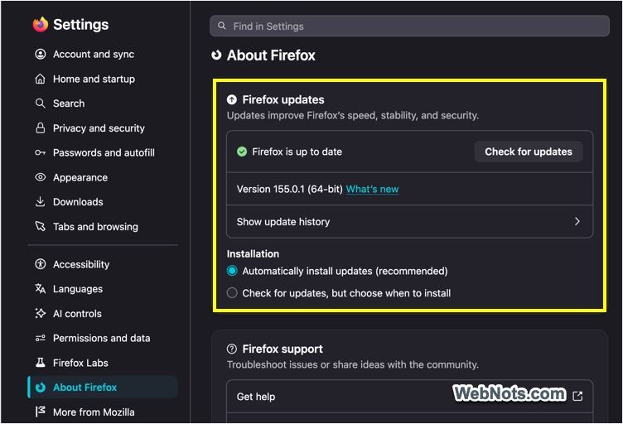The width and height of the screenshot is (623, 424).
Task: Focus the Find in Settings search field
Action: [409, 26]
